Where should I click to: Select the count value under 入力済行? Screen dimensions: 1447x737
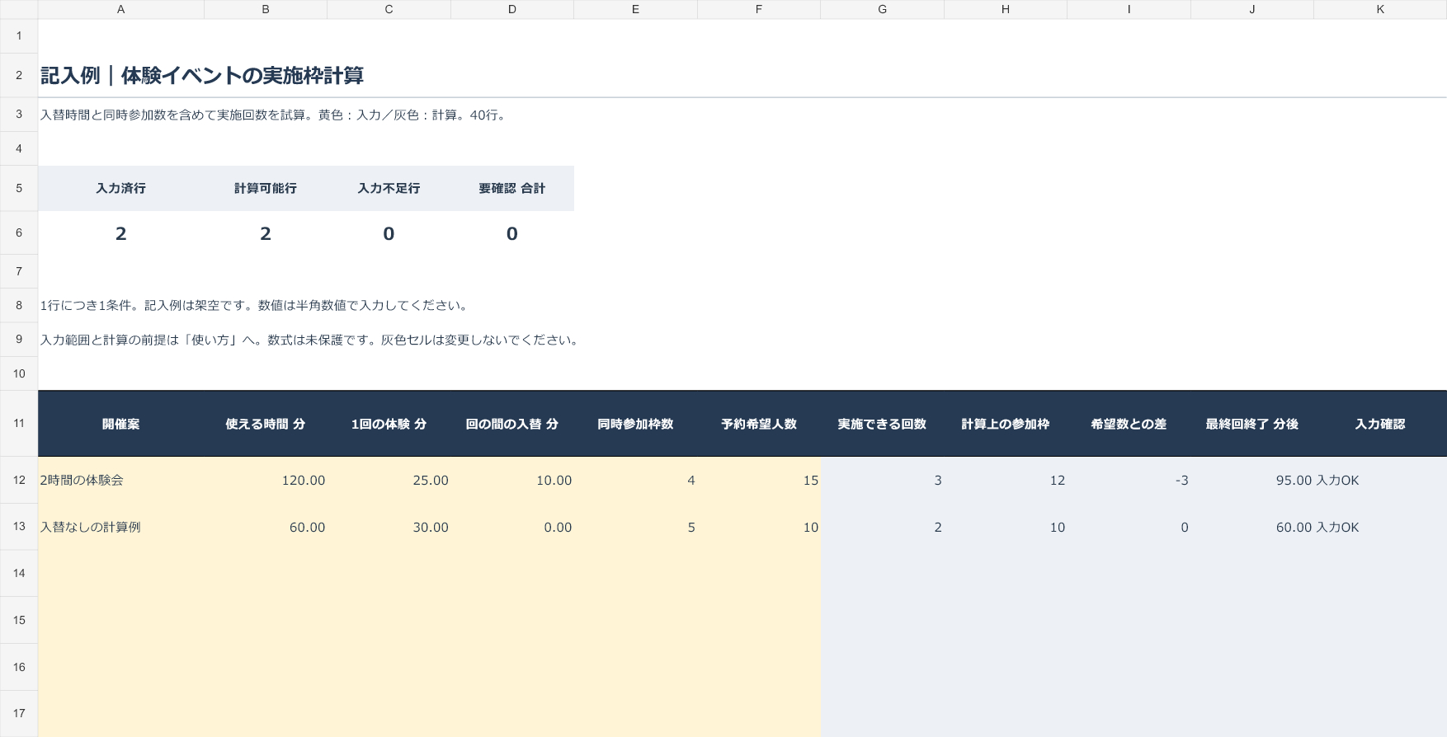point(120,234)
